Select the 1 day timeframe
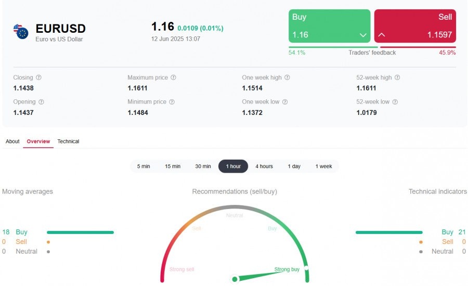 click(294, 166)
